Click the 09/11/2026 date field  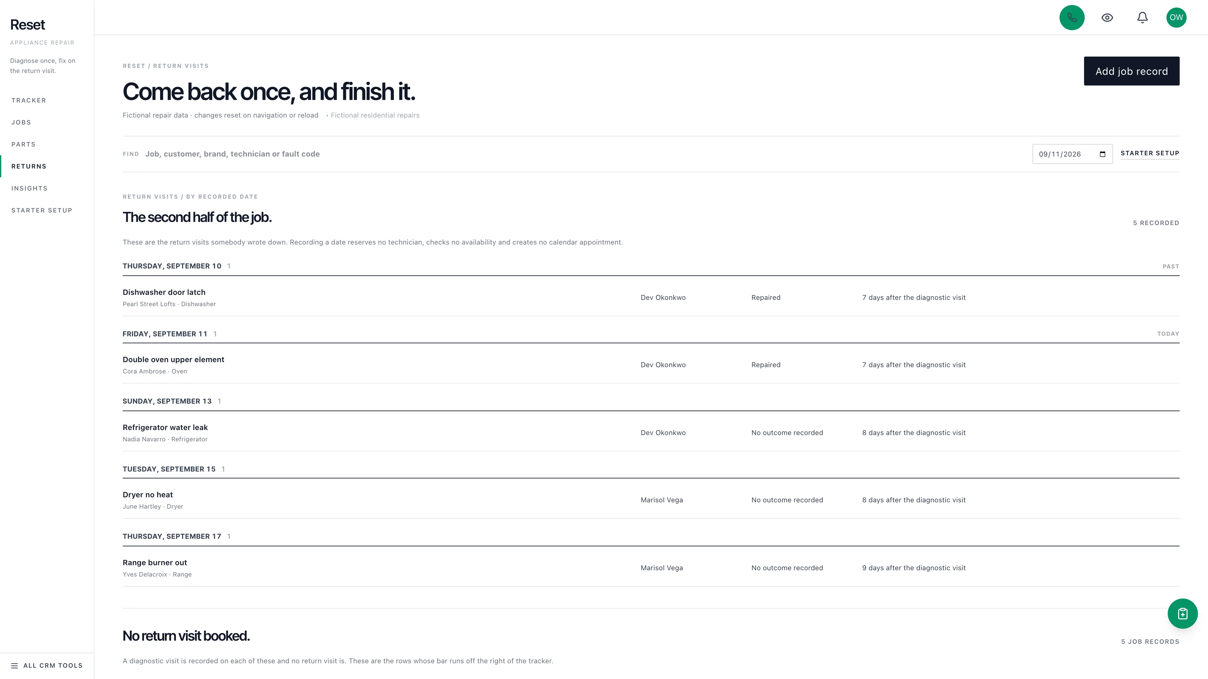tap(1072, 154)
